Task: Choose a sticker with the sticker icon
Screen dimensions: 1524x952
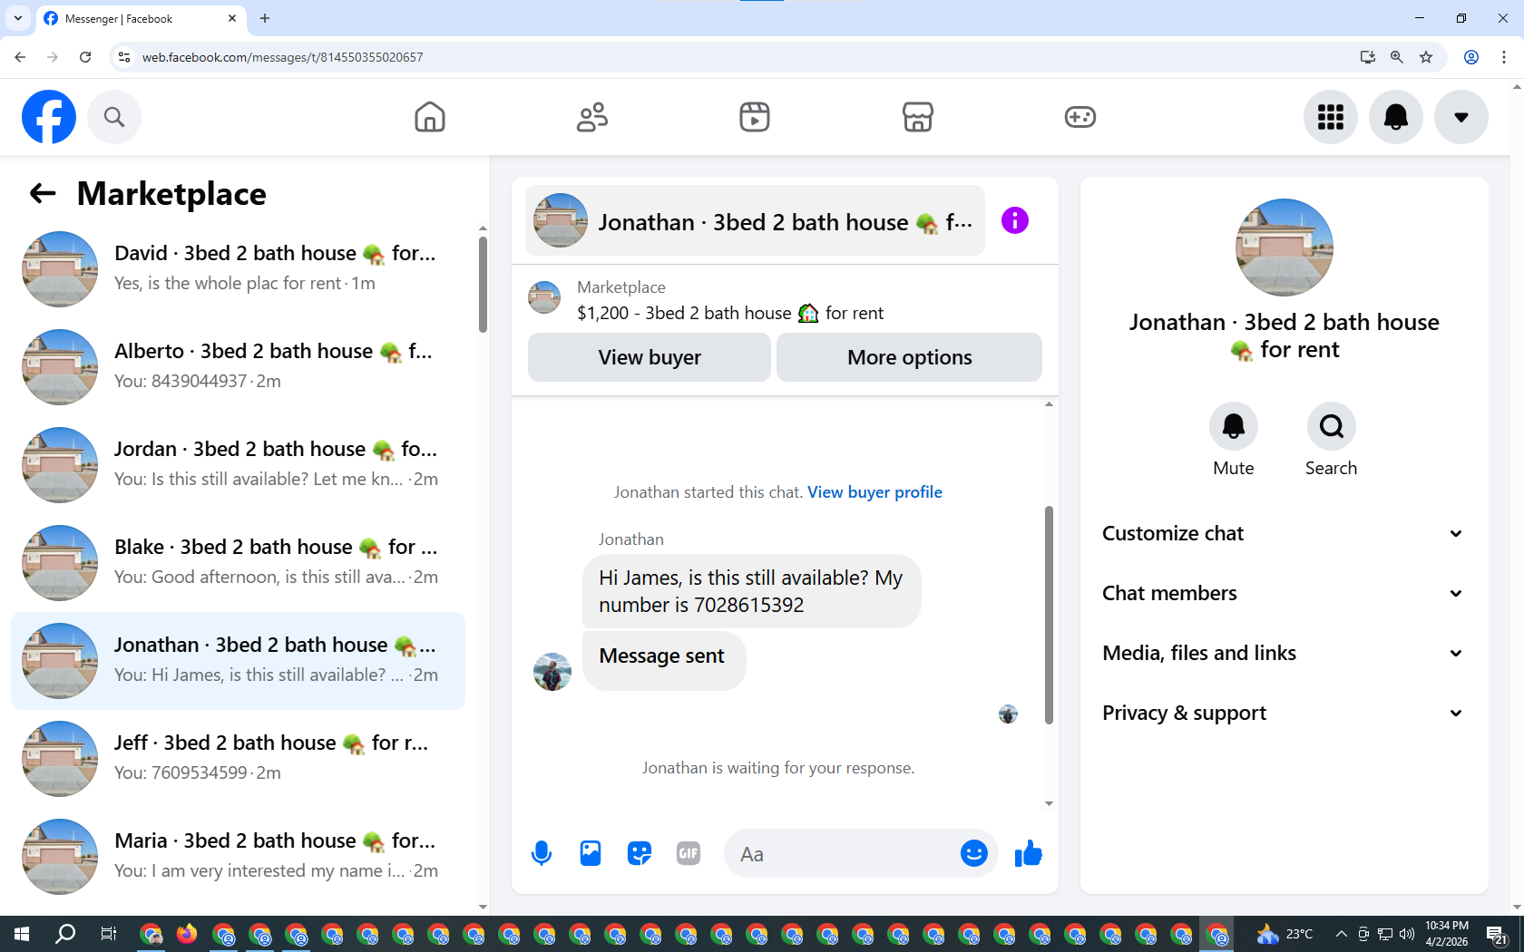Action: pos(640,853)
